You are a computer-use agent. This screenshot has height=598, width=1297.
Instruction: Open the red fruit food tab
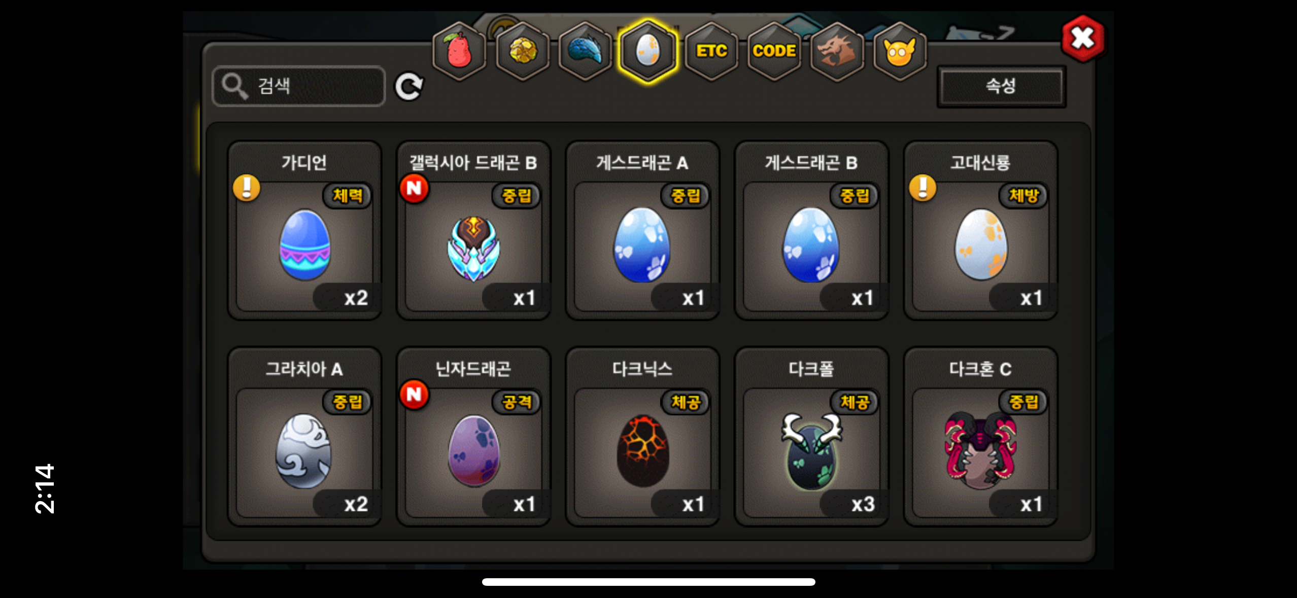[x=459, y=51]
